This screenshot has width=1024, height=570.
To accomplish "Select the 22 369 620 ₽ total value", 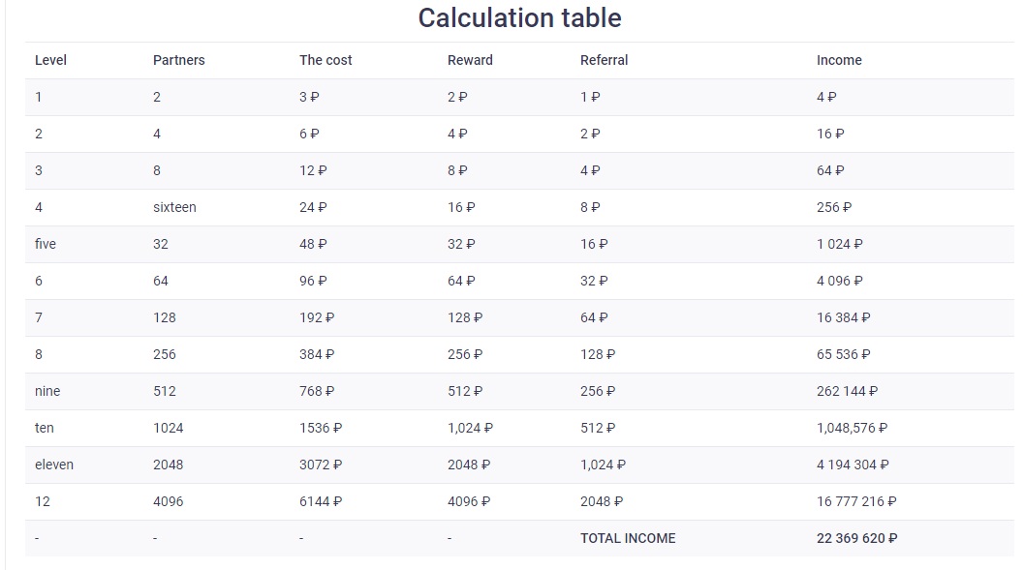I will click(x=856, y=538).
